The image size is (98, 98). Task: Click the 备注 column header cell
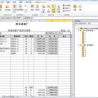64,36
